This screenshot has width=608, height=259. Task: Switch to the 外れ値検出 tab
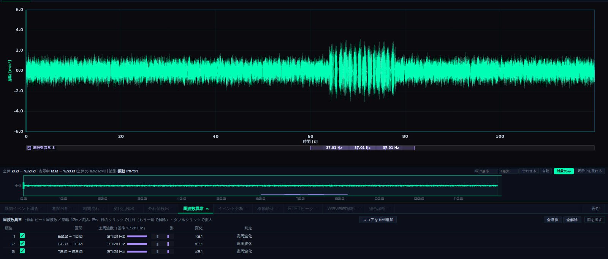click(x=160, y=208)
